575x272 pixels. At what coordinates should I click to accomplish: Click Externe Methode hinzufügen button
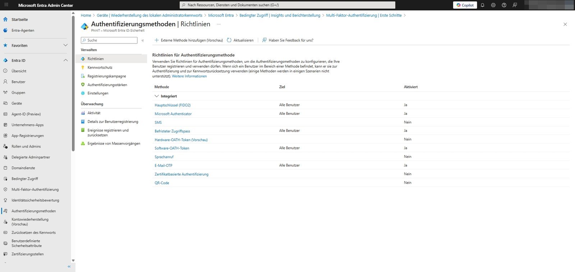[x=189, y=40]
